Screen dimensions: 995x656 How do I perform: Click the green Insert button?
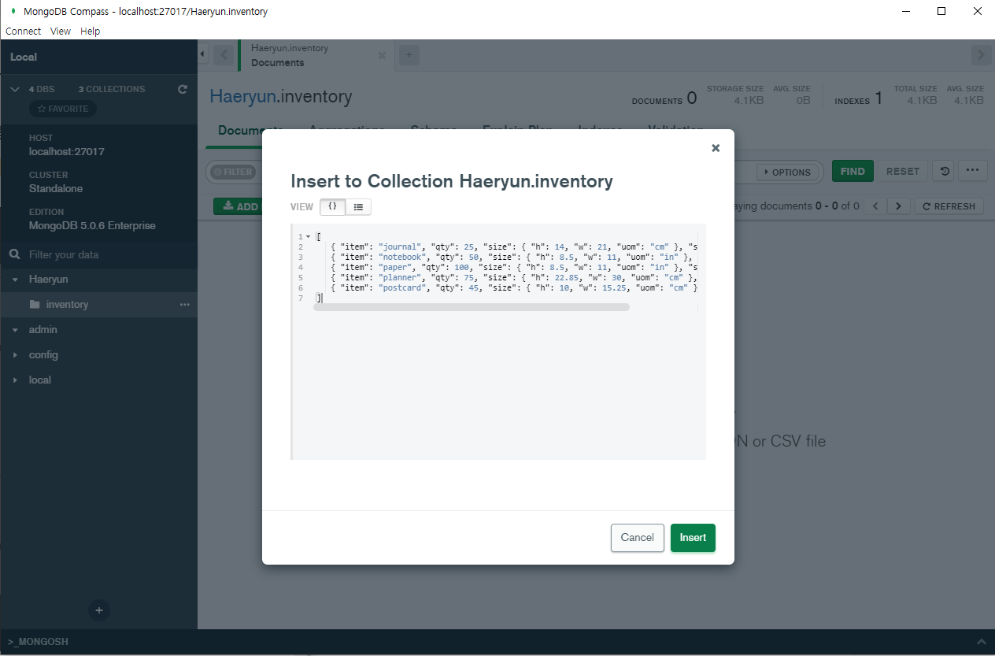click(693, 538)
